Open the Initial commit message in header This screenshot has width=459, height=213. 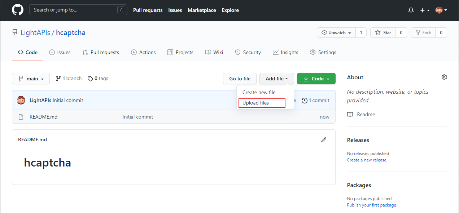(68, 101)
